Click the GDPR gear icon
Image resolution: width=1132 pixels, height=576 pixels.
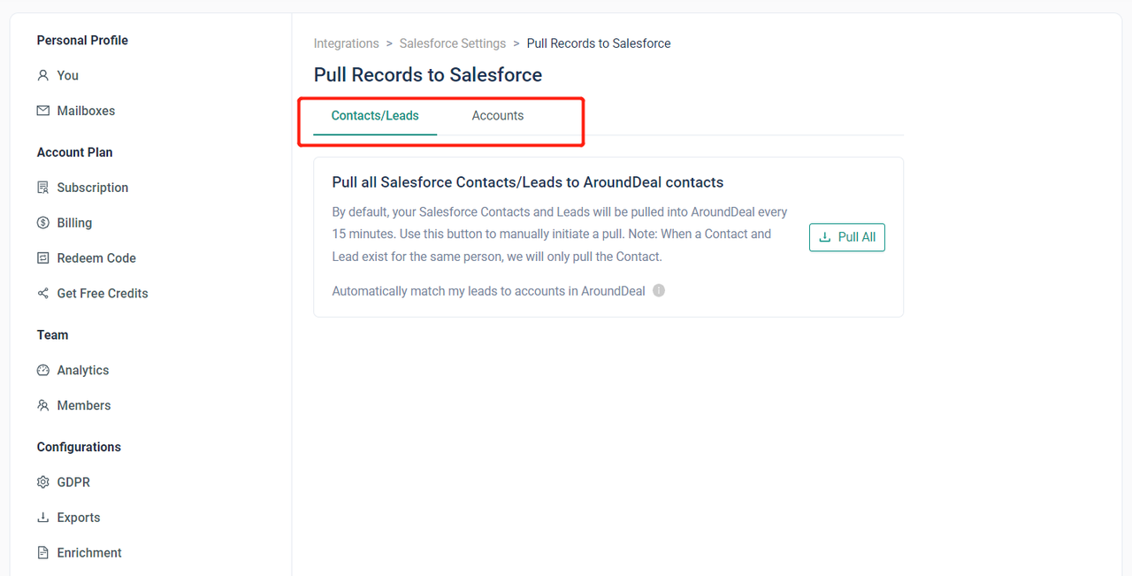[42, 482]
